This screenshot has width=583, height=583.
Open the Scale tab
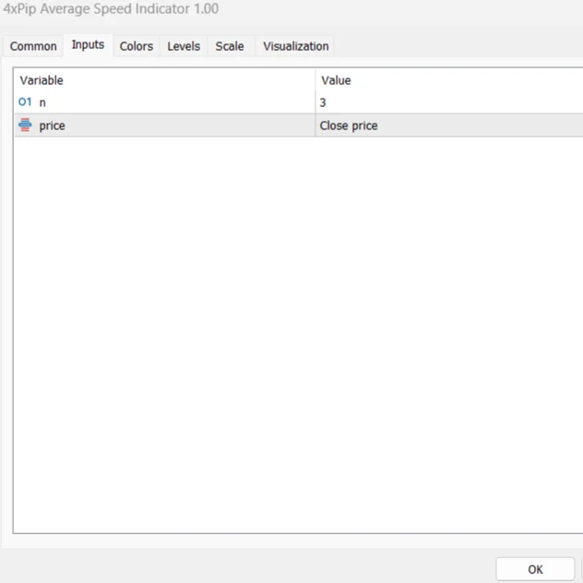coord(230,46)
